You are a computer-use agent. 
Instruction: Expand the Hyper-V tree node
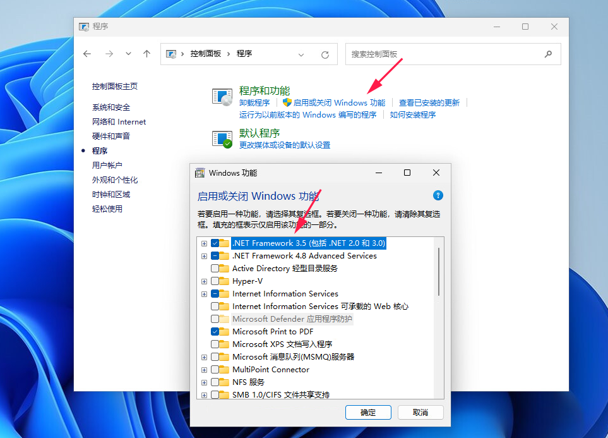pyautogui.click(x=204, y=281)
